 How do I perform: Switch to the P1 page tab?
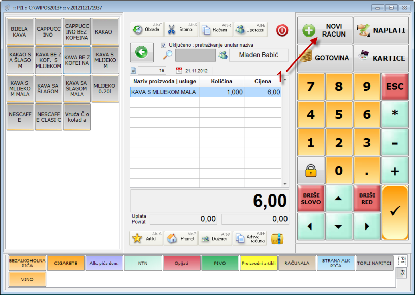(x=401, y=261)
